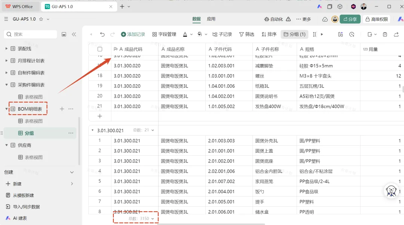Screen dimensions: 404x225
Task: Expand the 自制件编码表 table node
Action: point(6,73)
